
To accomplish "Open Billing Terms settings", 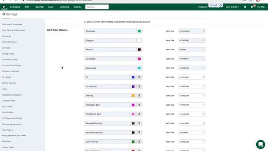I will 8,54.
